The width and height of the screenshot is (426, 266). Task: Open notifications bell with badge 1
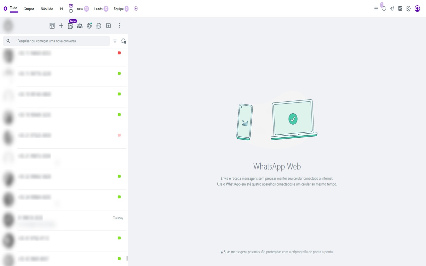(x=384, y=9)
